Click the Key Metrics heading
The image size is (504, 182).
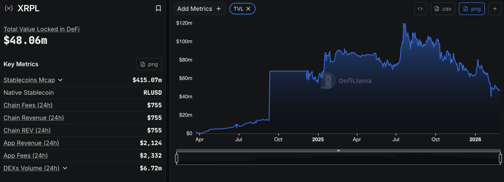pos(21,64)
